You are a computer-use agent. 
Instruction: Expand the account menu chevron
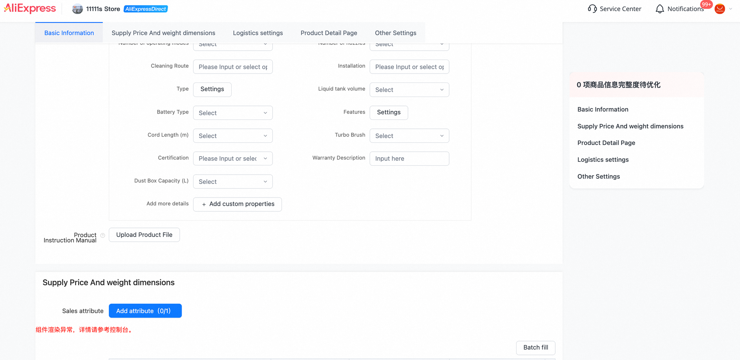tap(730, 9)
